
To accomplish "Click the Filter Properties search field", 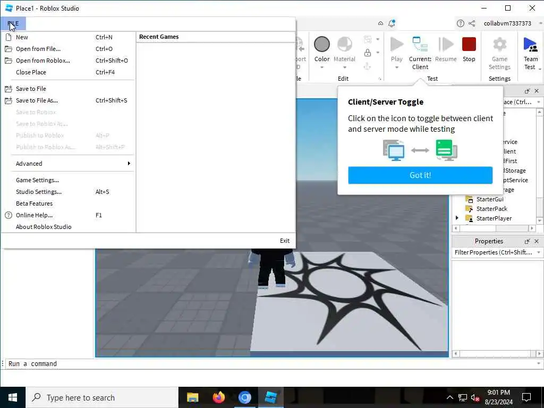I will 494,252.
